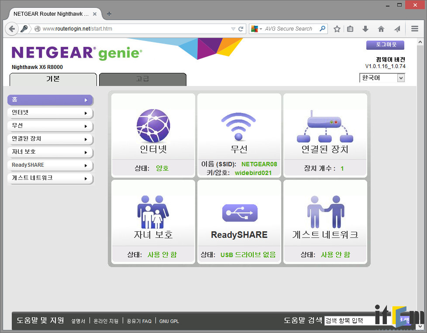Click the 도움말 검색 input field
The image size is (427, 333).
[x=351, y=320]
